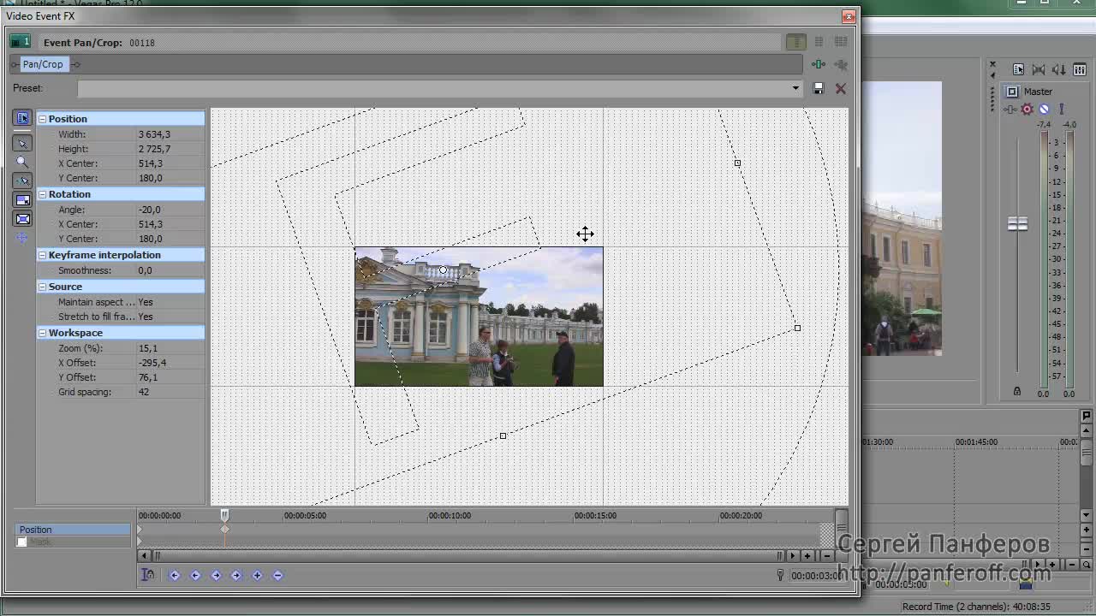The width and height of the screenshot is (1096, 616).
Task: Click the center rotation handle on image
Action: [443, 270]
